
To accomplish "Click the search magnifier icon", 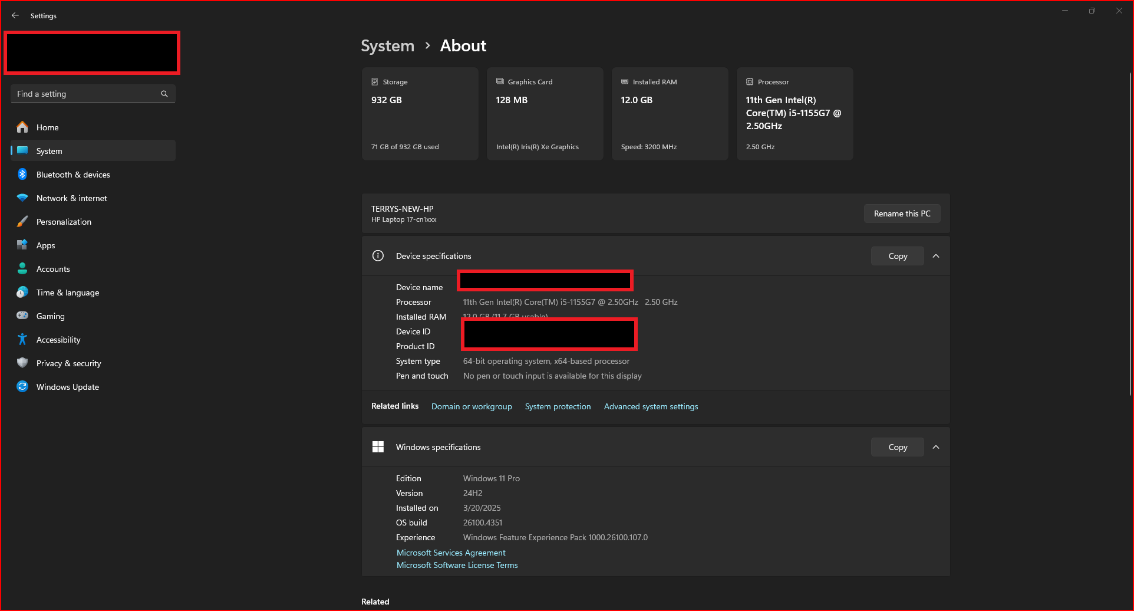I will tap(164, 94).
